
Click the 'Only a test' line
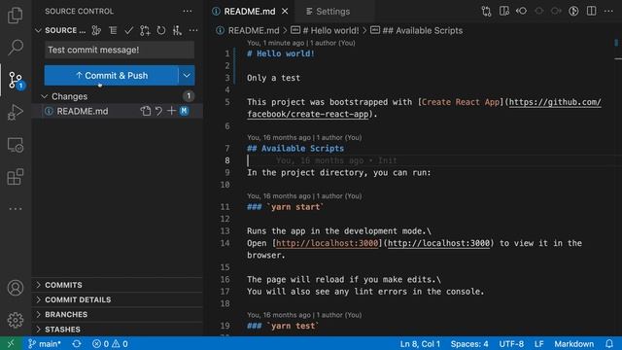point(273,78)
